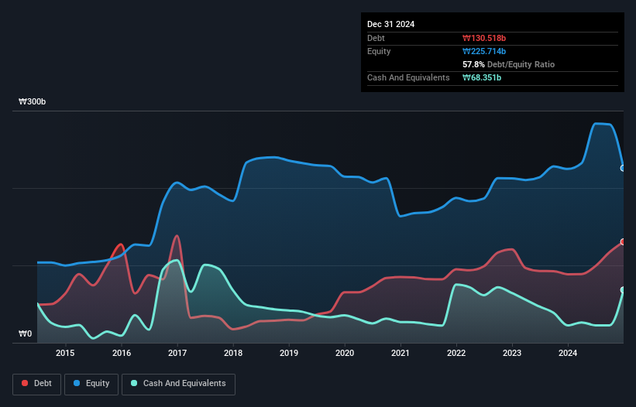Click the 2021 x-axis label
Screen dimensions: 636x407
(401, 353)
